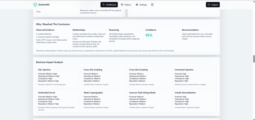This screenshot has height=120, width=255.
Task: Click 'Reputation: High' under Unsafe Deserialization
Action: pos(181,104)
